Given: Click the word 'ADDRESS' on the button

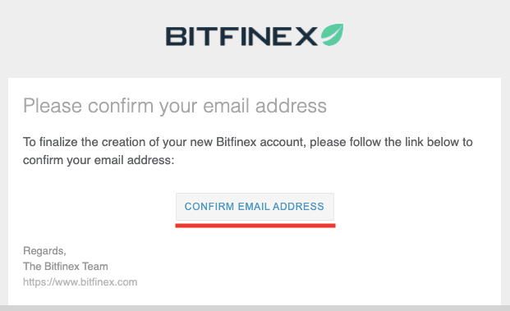Looking at the screenshot, I should point(298,206).
